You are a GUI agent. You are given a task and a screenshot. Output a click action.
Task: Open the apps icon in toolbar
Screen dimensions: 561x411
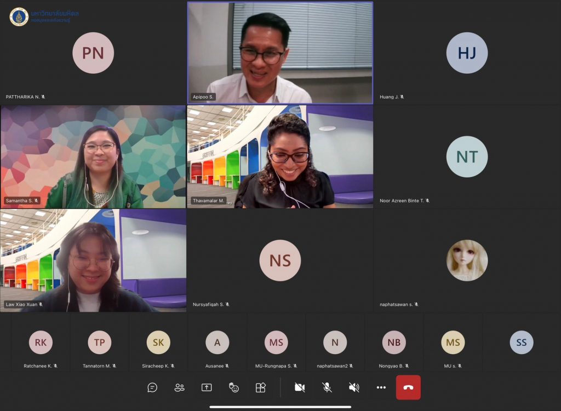click(261, 387)
